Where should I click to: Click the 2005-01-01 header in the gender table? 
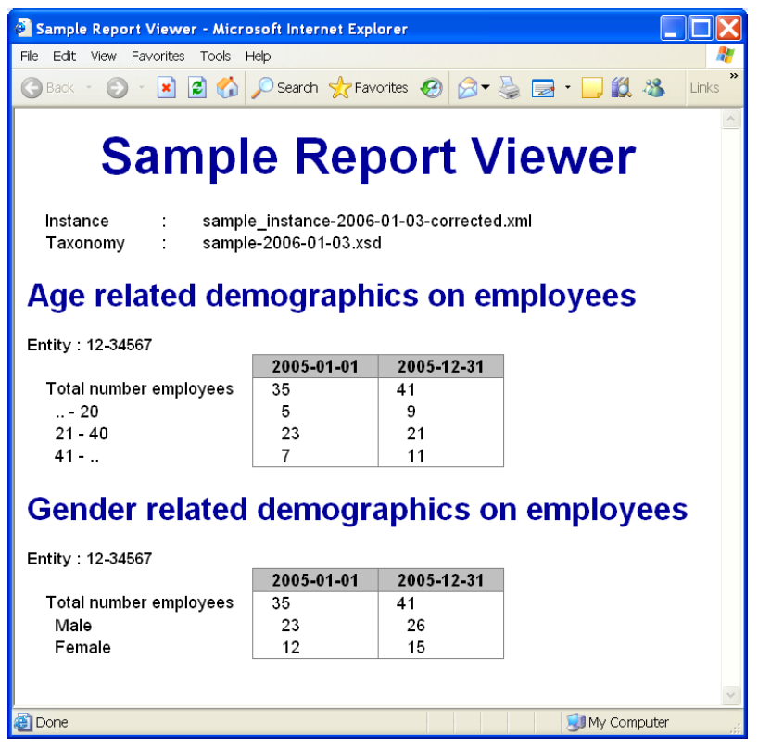point(315,580)
